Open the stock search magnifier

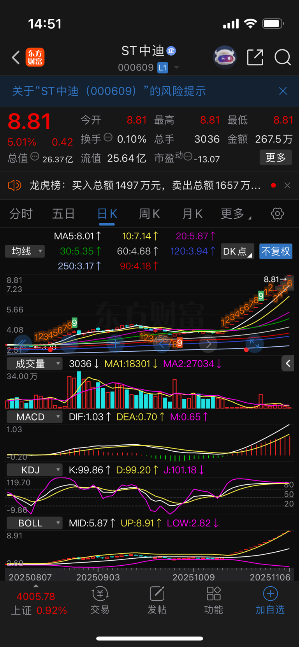coord(283,58)
